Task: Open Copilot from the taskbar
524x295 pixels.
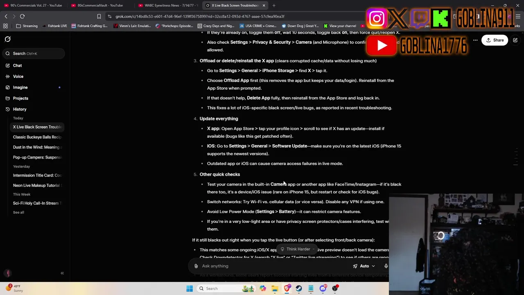Action: pos(262,288)
